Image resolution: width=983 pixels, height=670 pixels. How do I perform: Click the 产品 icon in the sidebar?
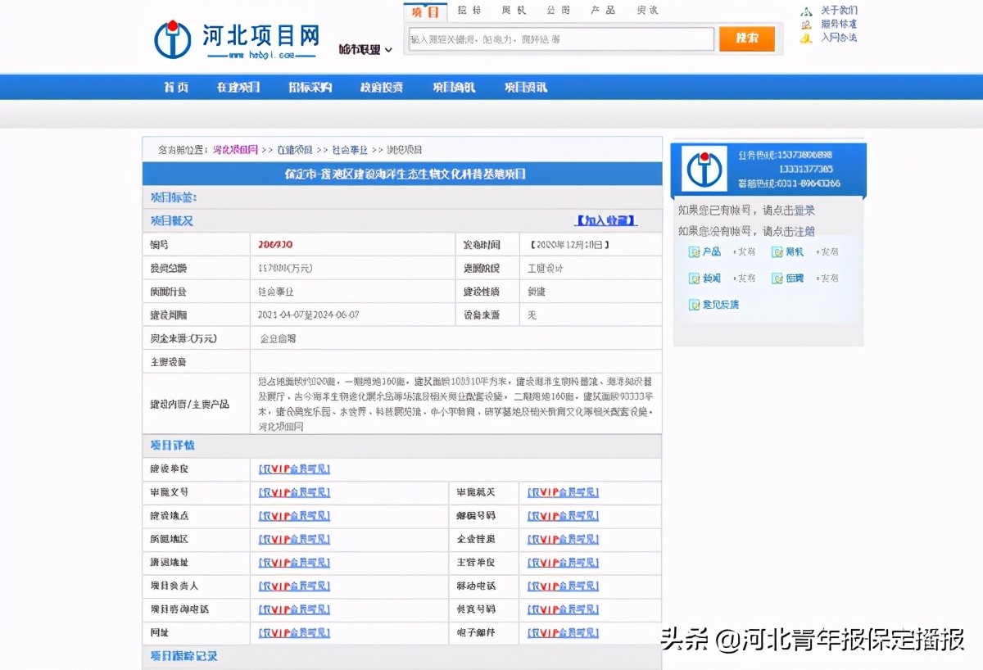click(694, 252)
